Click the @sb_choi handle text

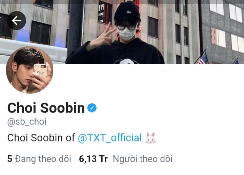pyautogui.click(x=27, y=122)
